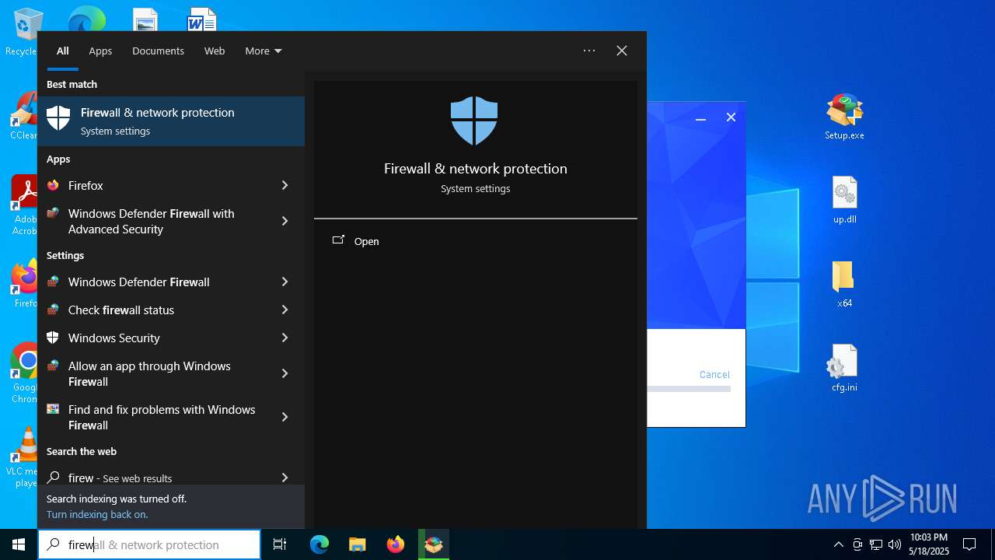Click the Firefox app icon in results
The image size is (995, 560).
click(53, 185)
